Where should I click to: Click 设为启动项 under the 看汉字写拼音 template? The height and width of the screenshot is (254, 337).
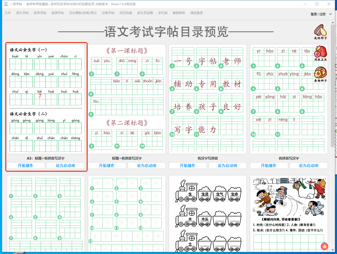pyautogui.click(x=228, y=166)
